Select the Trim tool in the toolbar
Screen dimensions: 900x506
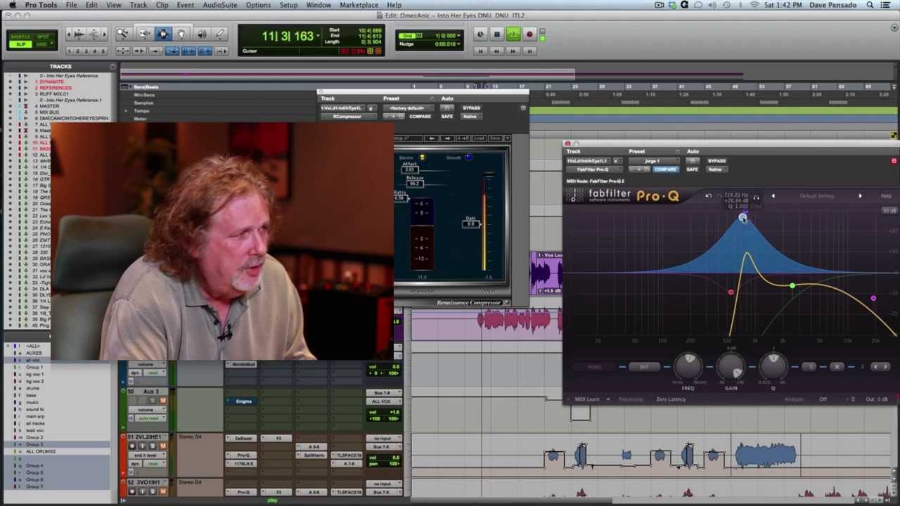tap(143, 34)
